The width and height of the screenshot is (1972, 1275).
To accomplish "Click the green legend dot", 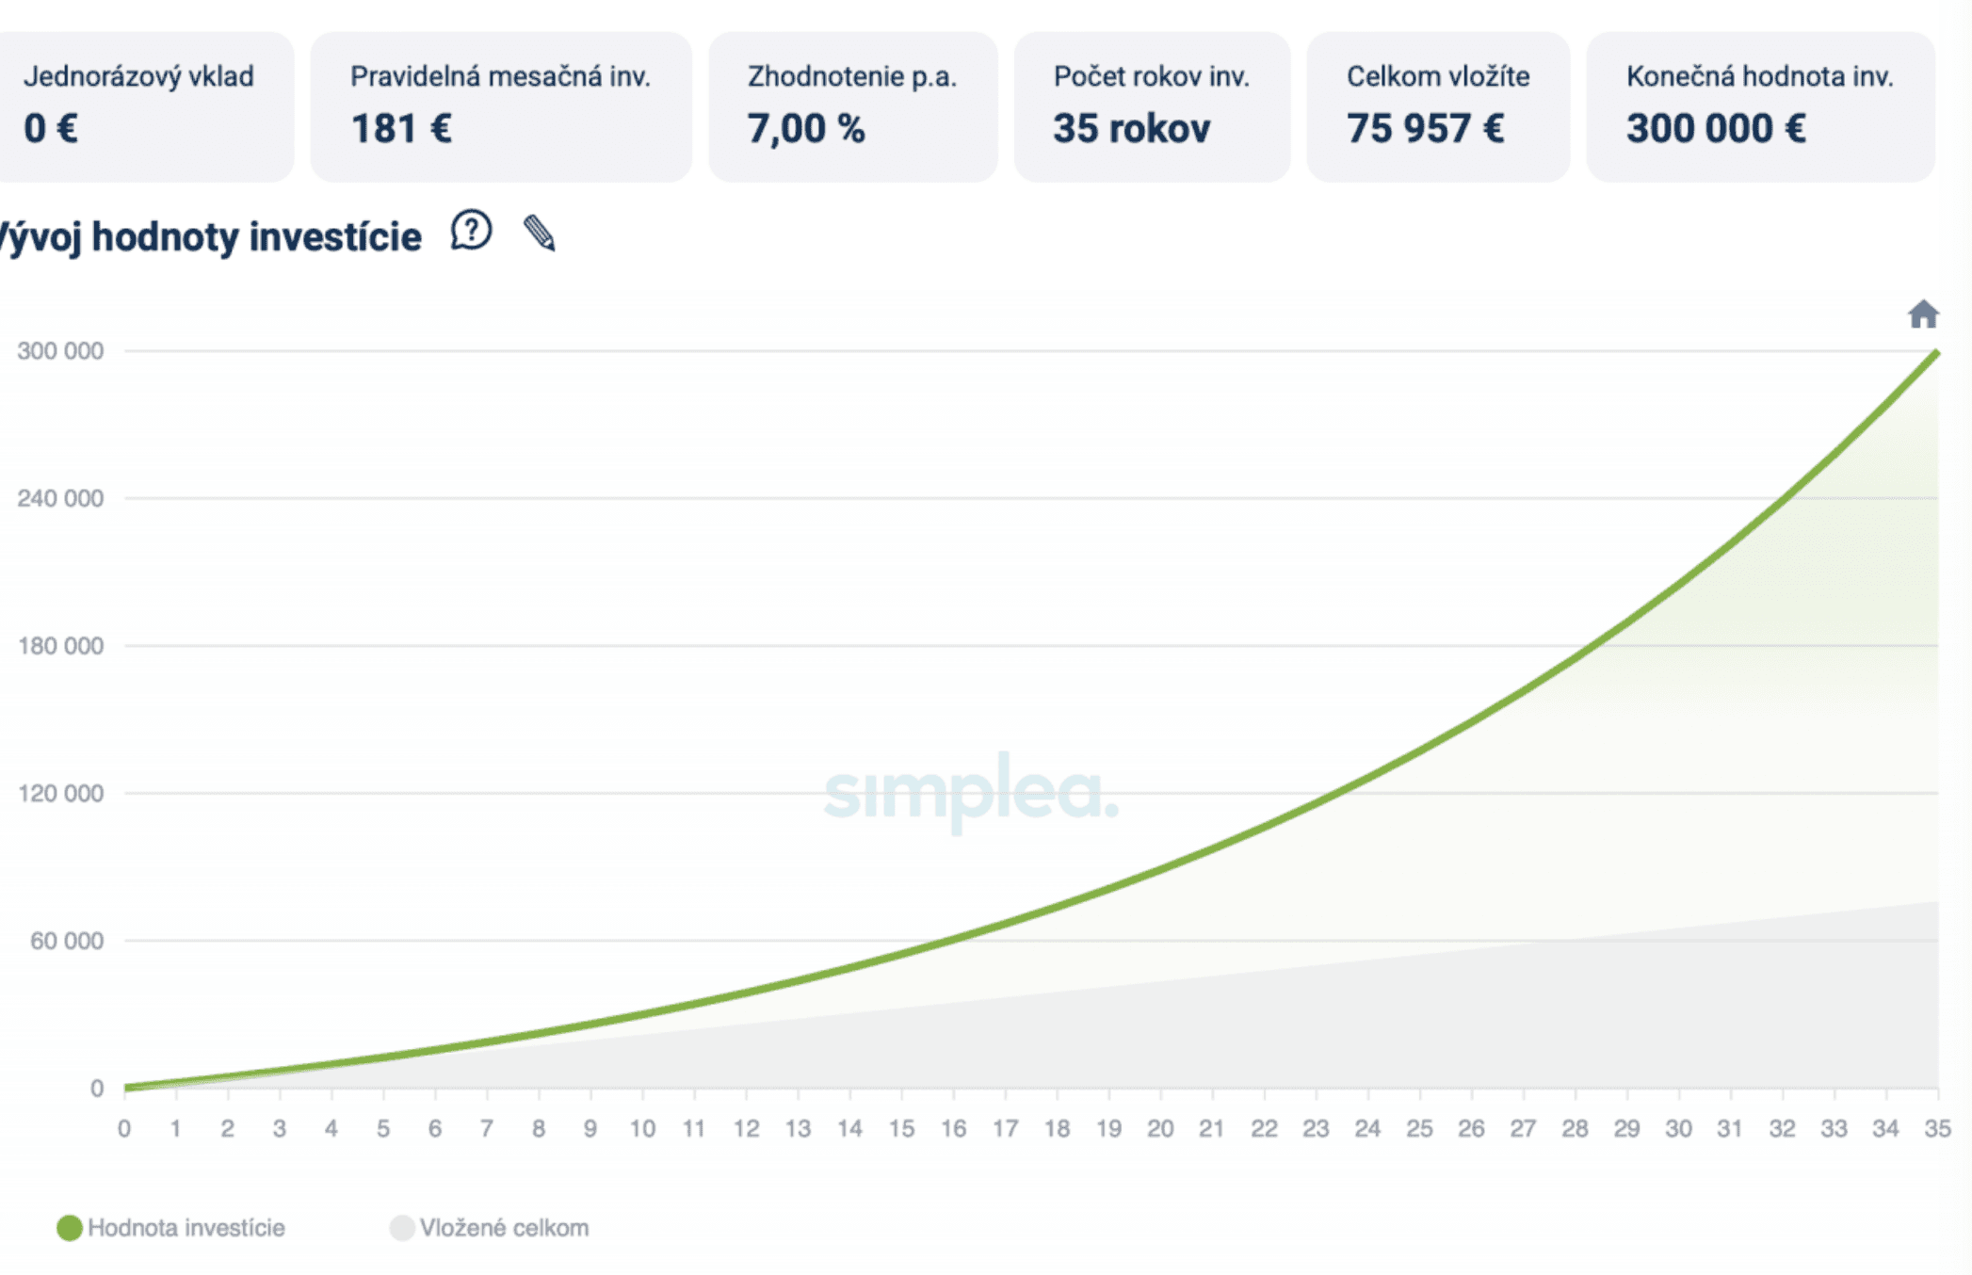I will click(x=69, y=1228).
